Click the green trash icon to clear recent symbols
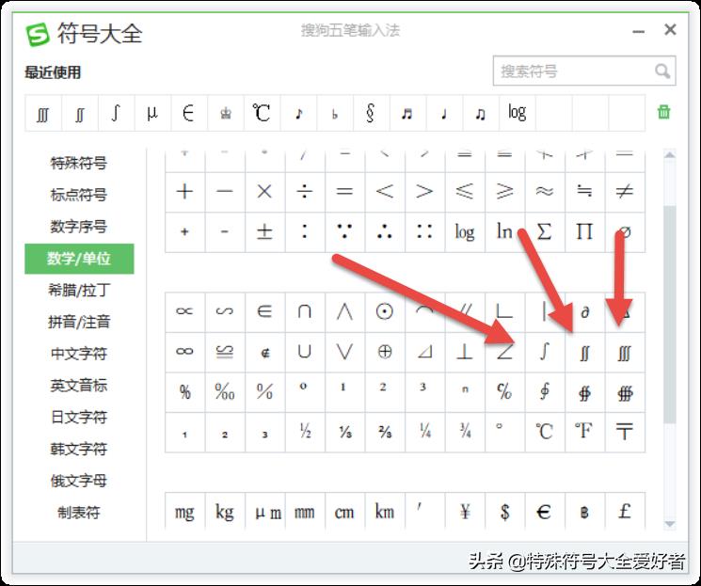701x586 pixels. [664, 112]
